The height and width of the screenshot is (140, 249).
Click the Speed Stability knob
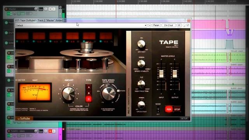(x=141, y=64)
